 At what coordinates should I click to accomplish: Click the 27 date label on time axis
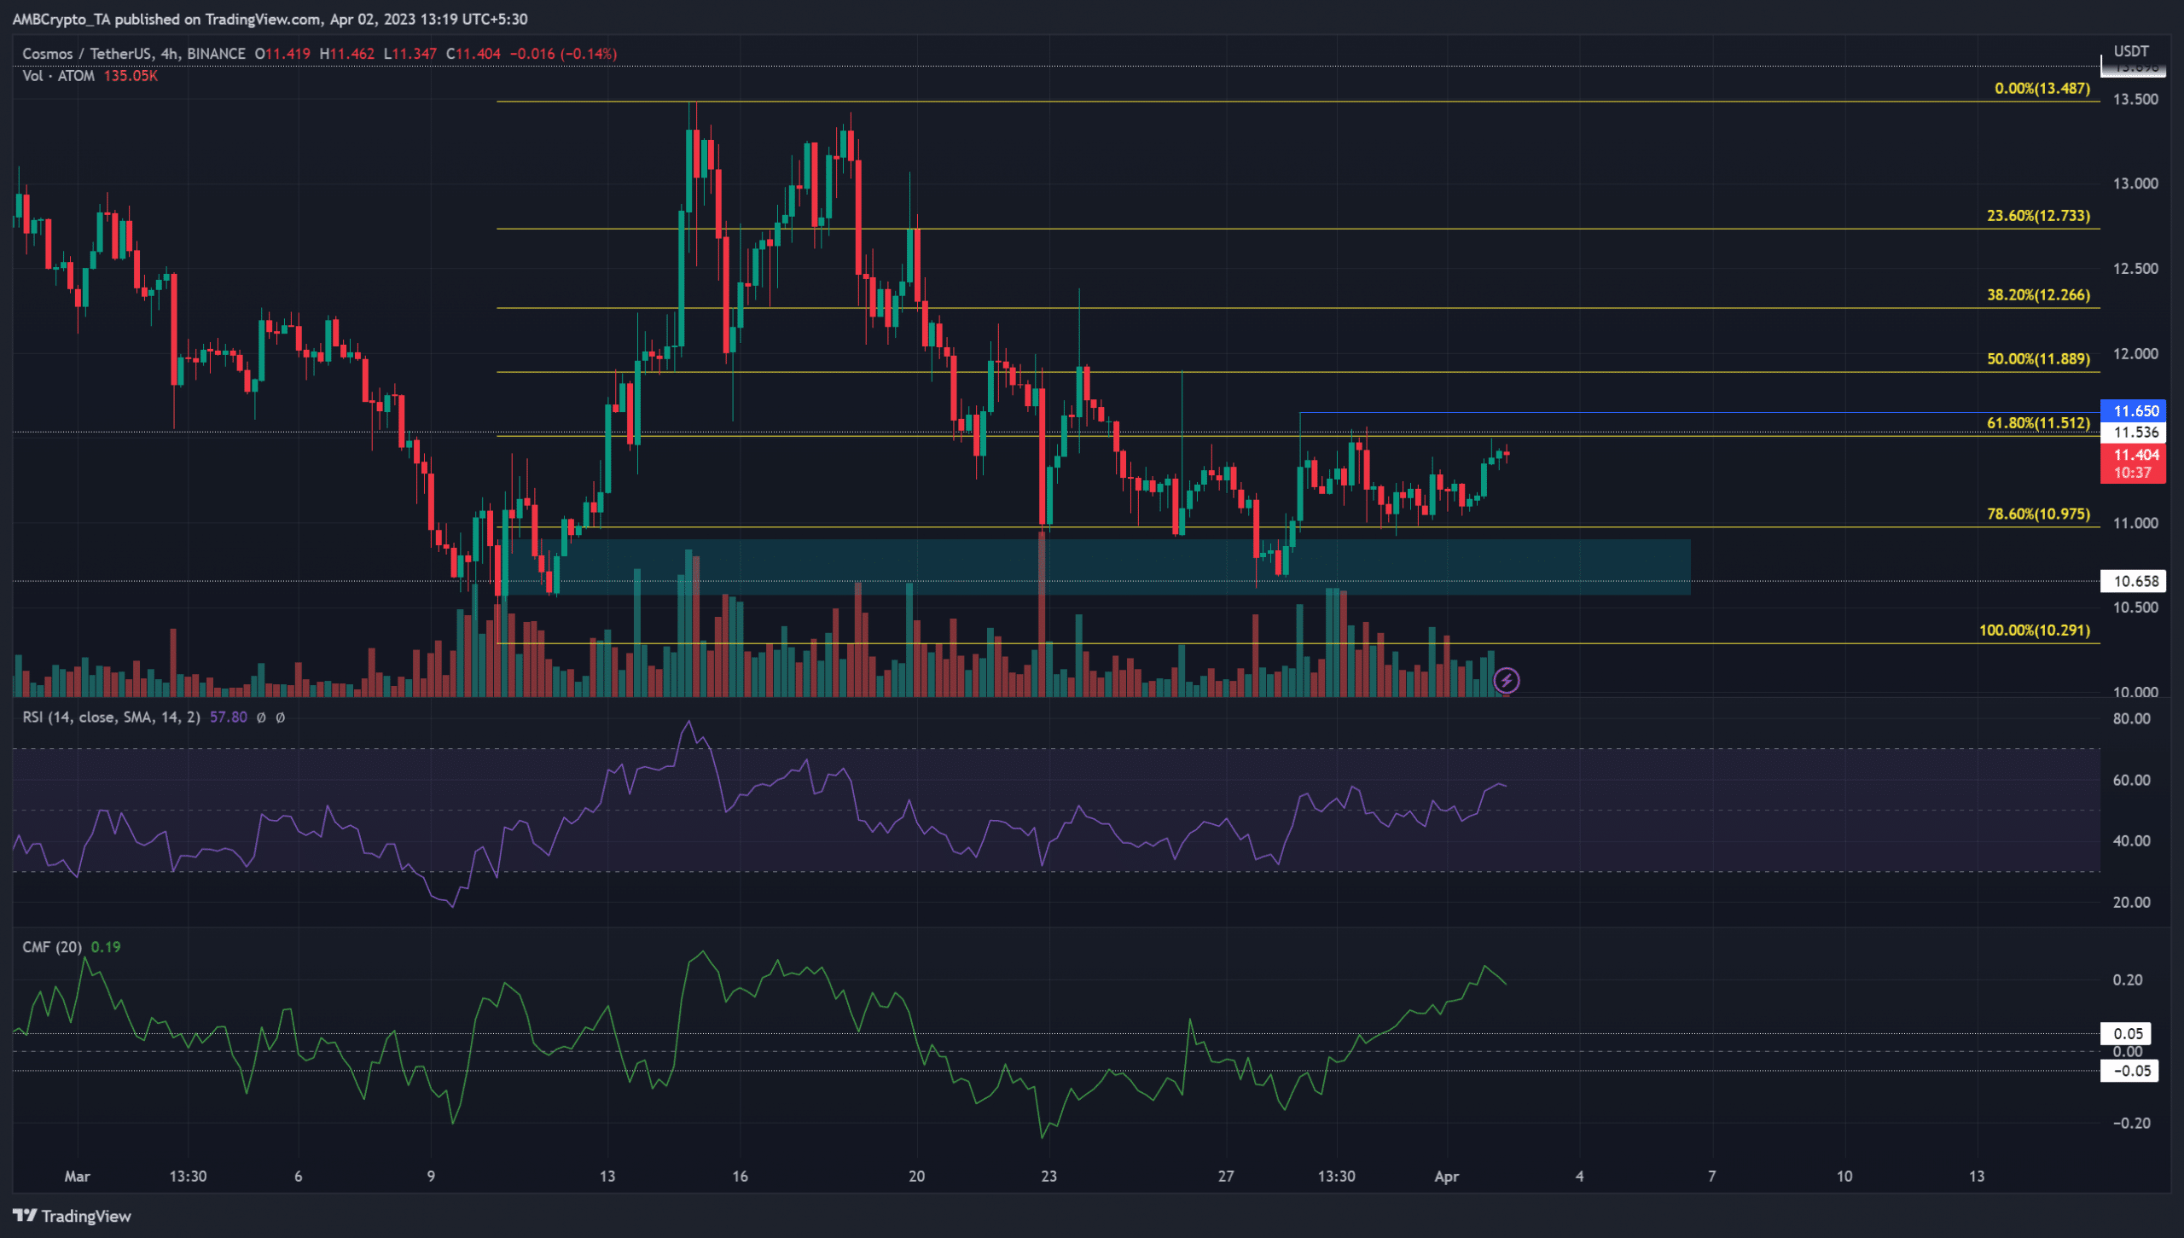point(1225,1177)
